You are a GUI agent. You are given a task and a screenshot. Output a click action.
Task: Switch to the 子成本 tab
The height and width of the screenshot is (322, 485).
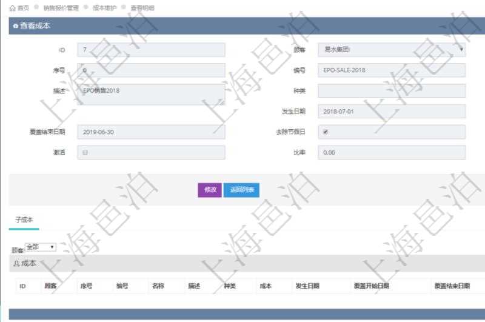click(24, 220)
